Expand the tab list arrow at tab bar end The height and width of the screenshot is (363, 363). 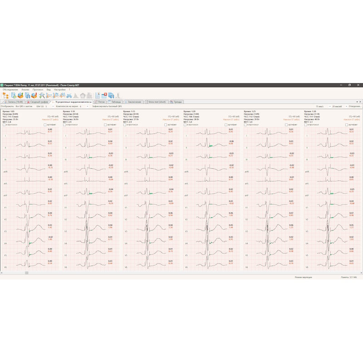357,102
